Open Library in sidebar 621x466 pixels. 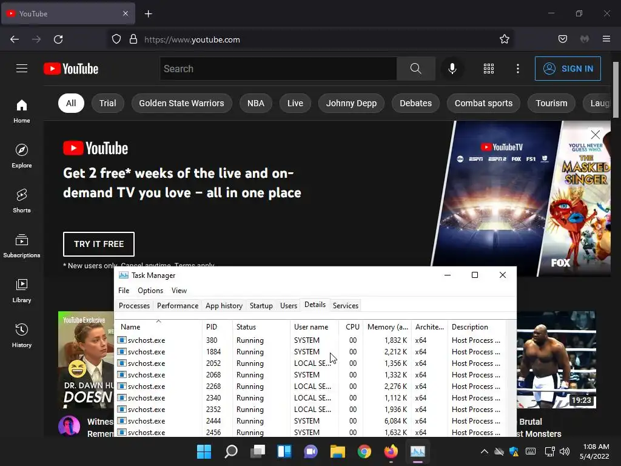click(x=22, y=291)
